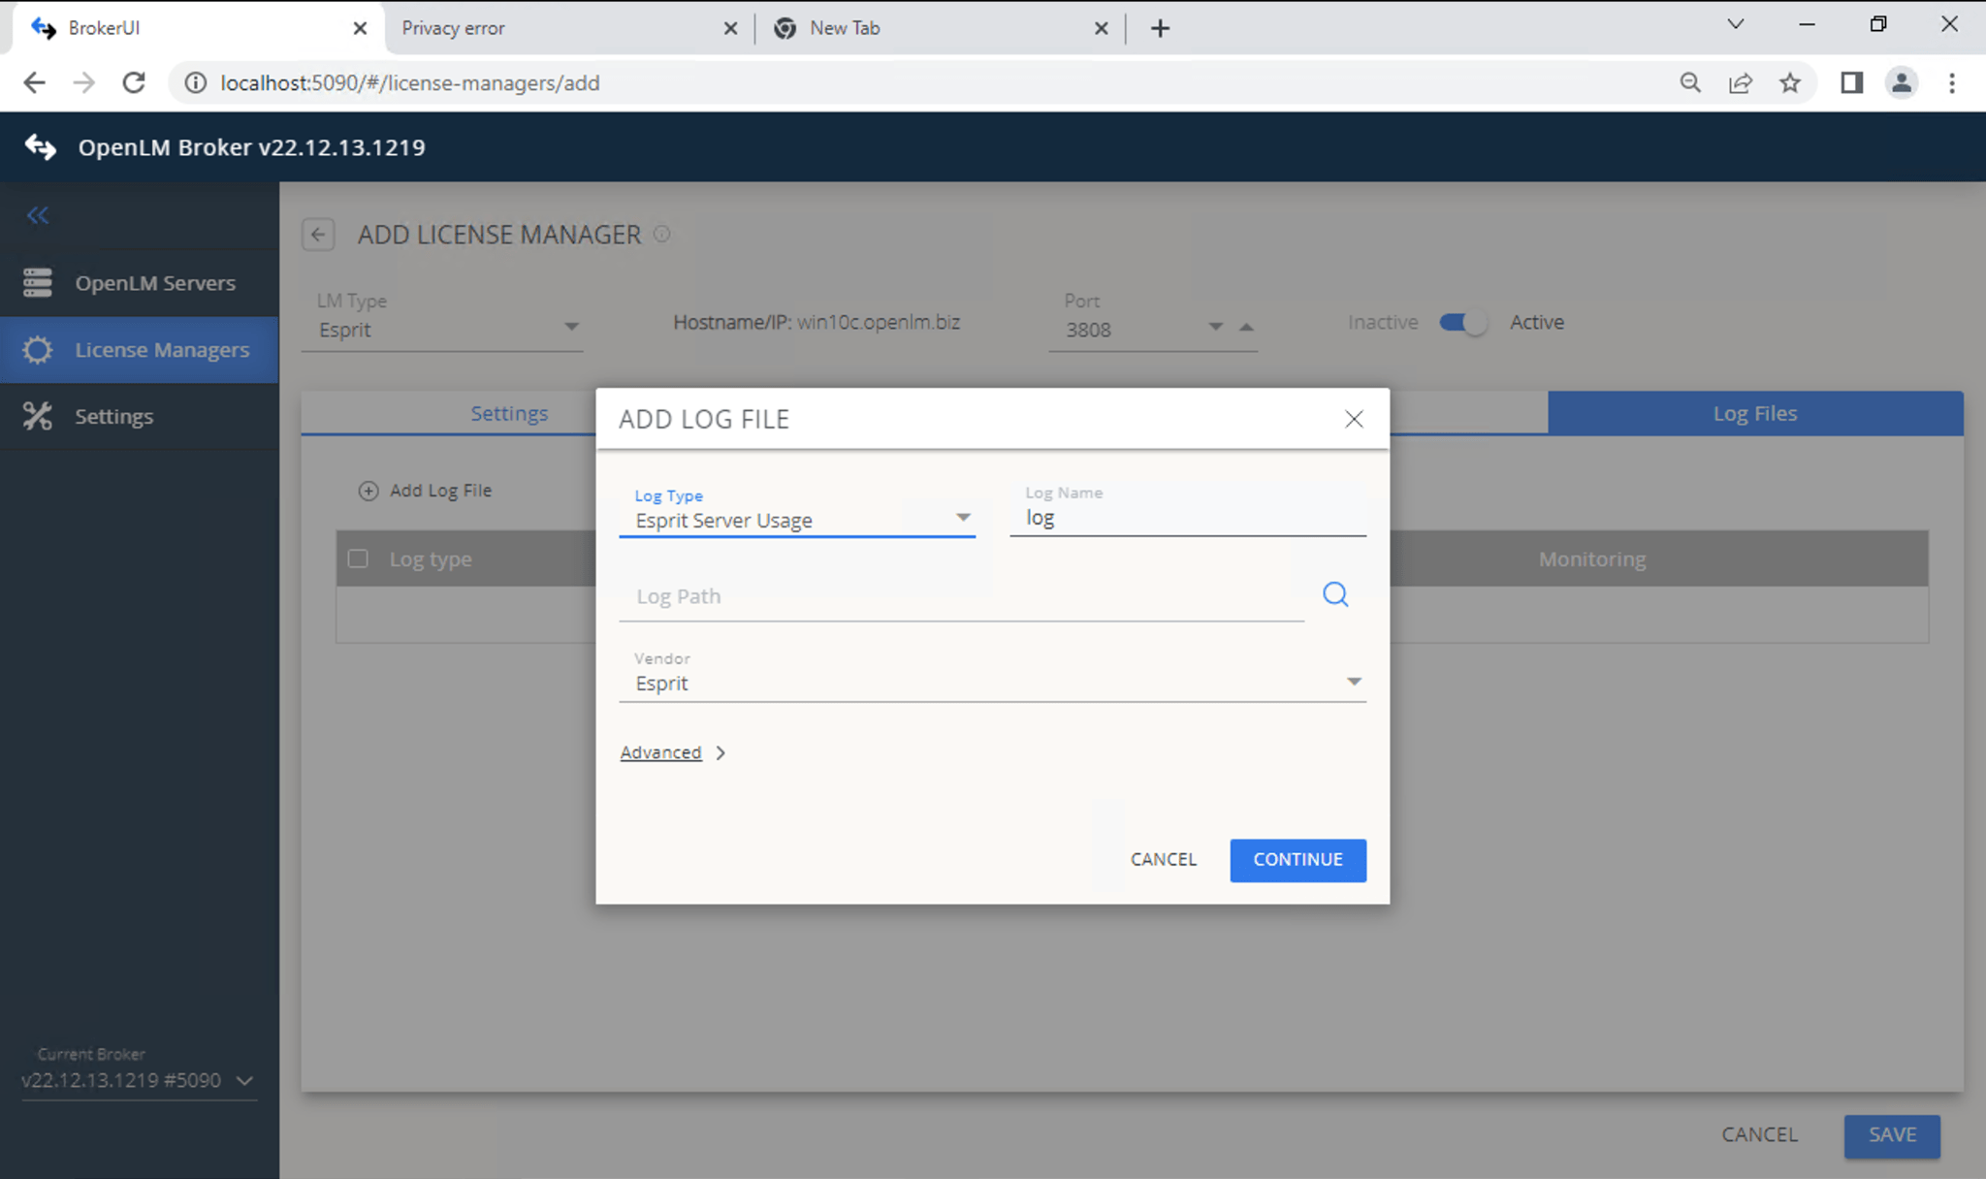The height and width of the screenshot is (1179, 1986).
Task: Open the Log Path file browser
Action: coord(1334,593)
